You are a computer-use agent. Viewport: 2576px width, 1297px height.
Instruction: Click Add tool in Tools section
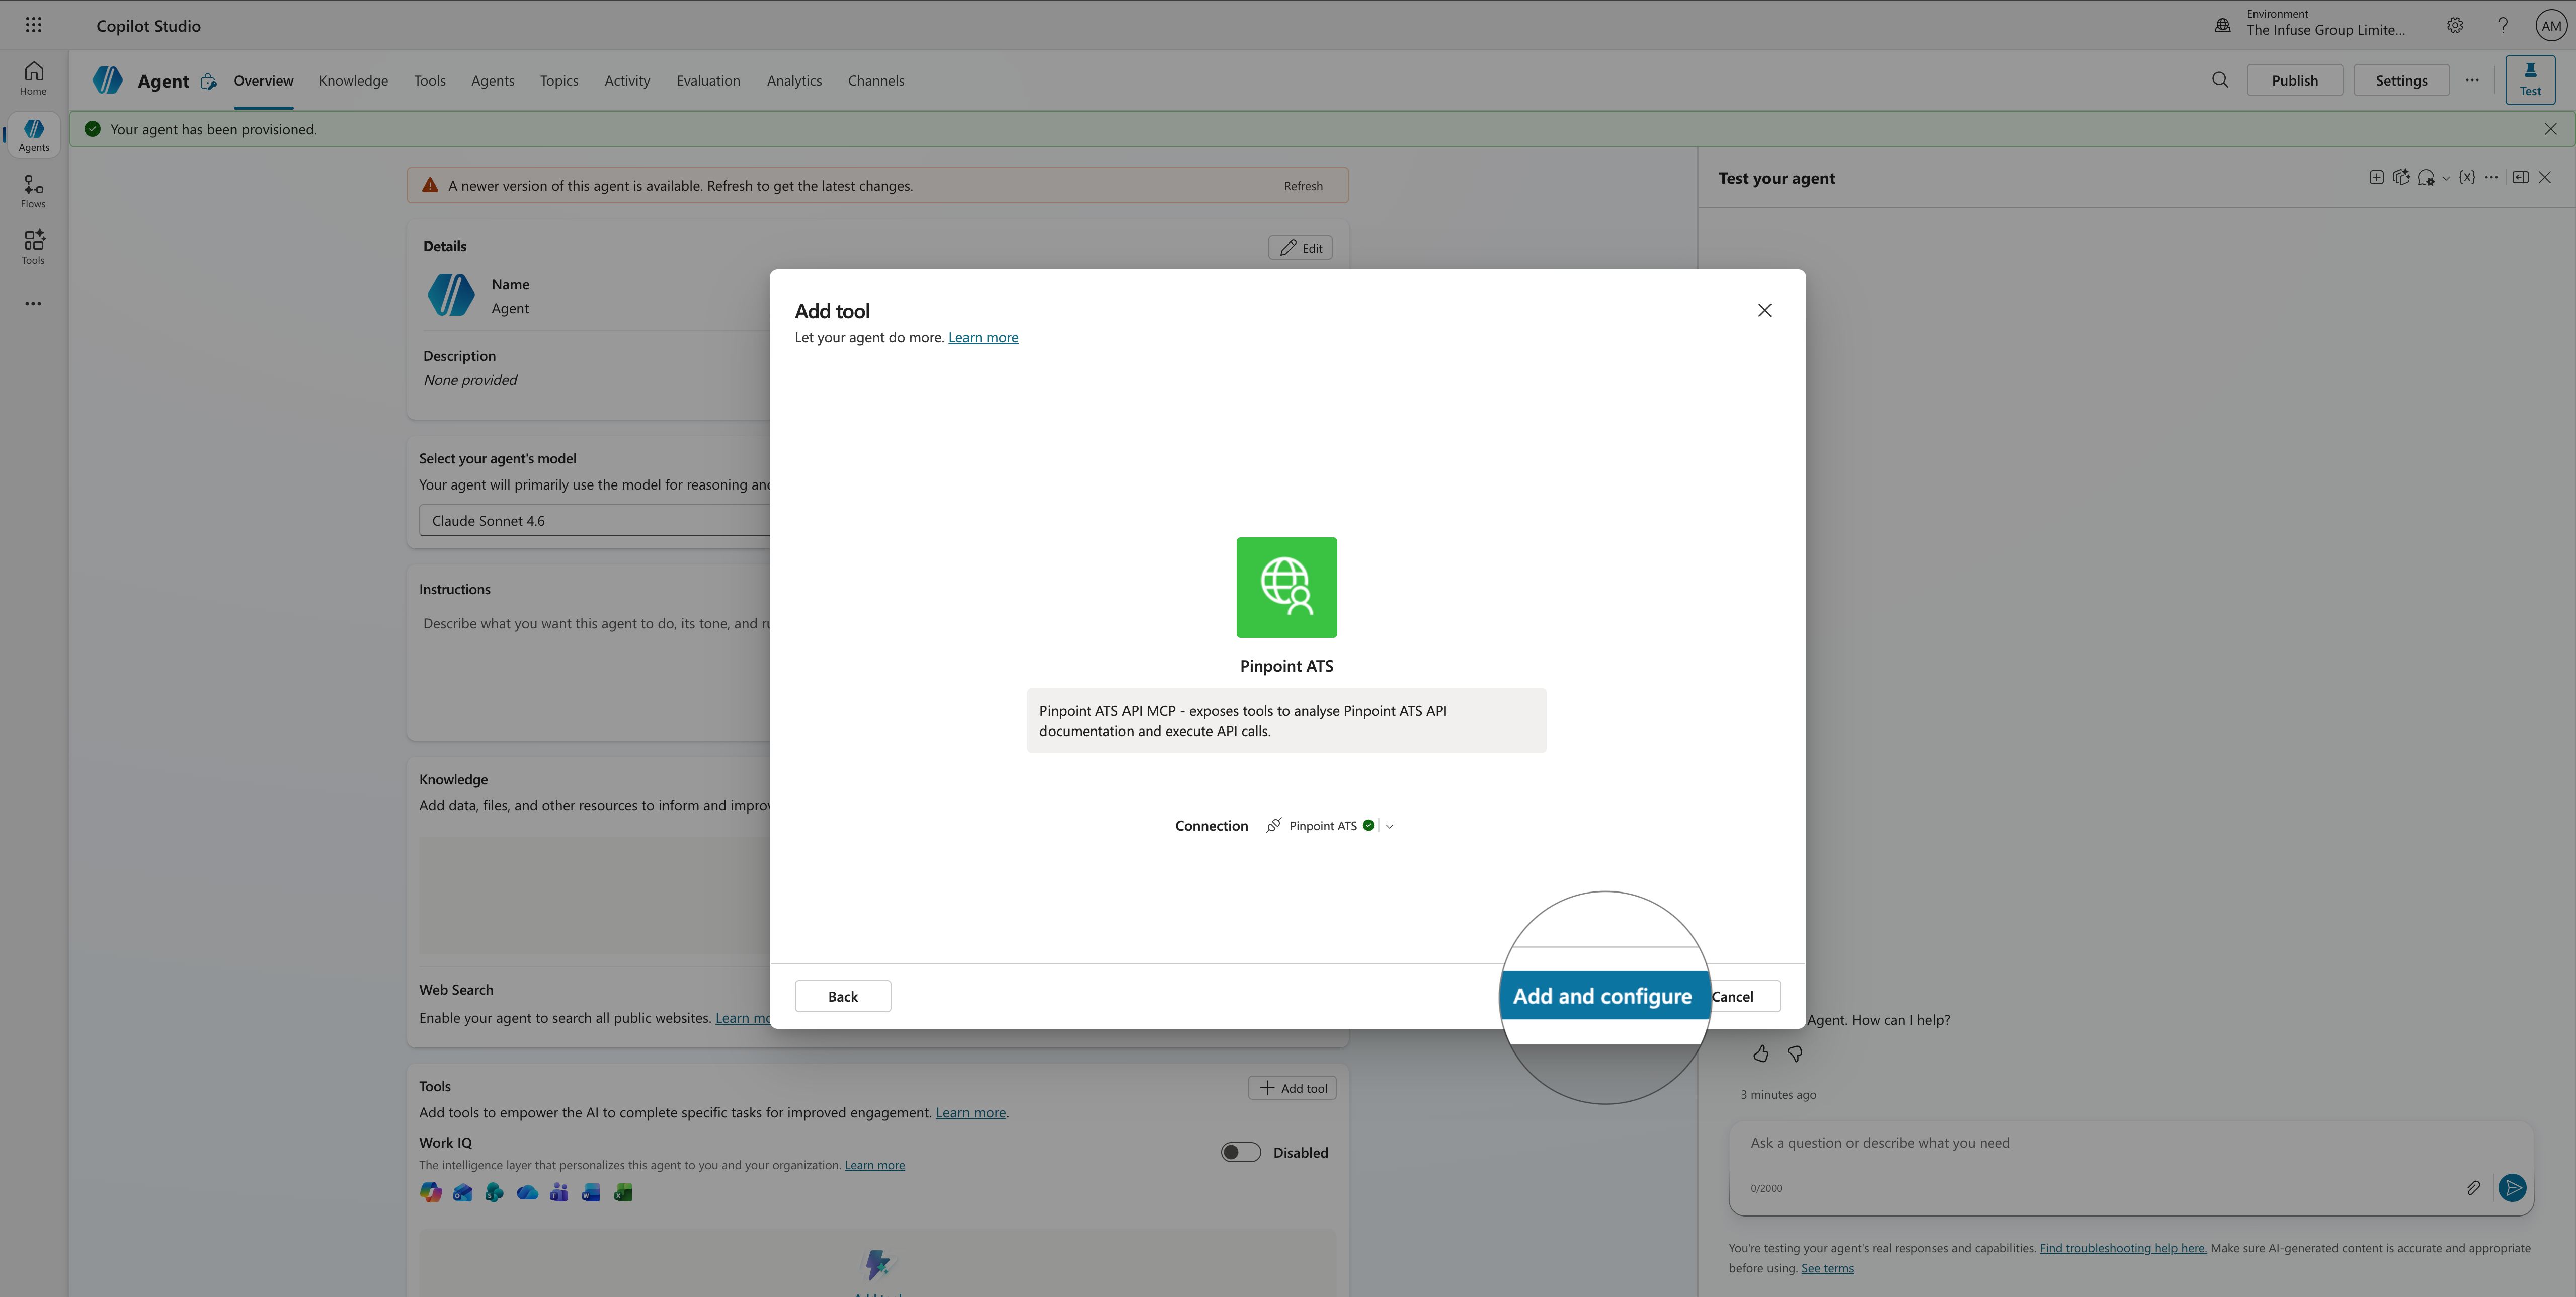click(x=1292, y=1088)
